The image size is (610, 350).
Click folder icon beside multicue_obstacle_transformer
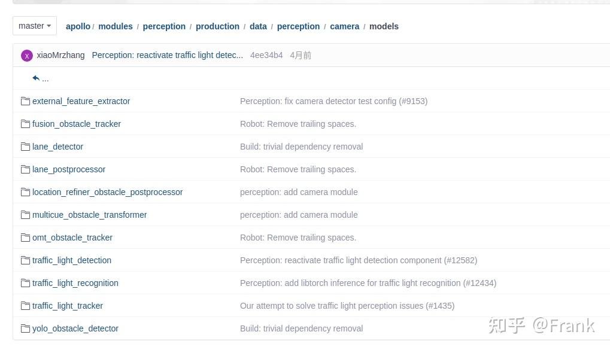click(x=25, y=215)
